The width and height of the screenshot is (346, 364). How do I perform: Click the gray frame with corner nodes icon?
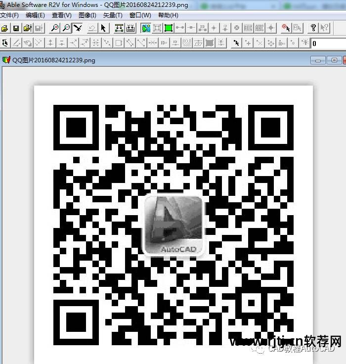tap(157, 28)
